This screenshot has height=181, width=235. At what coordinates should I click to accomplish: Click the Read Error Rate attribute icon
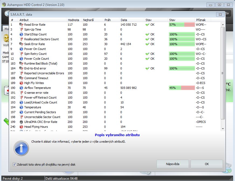(21, 25)
